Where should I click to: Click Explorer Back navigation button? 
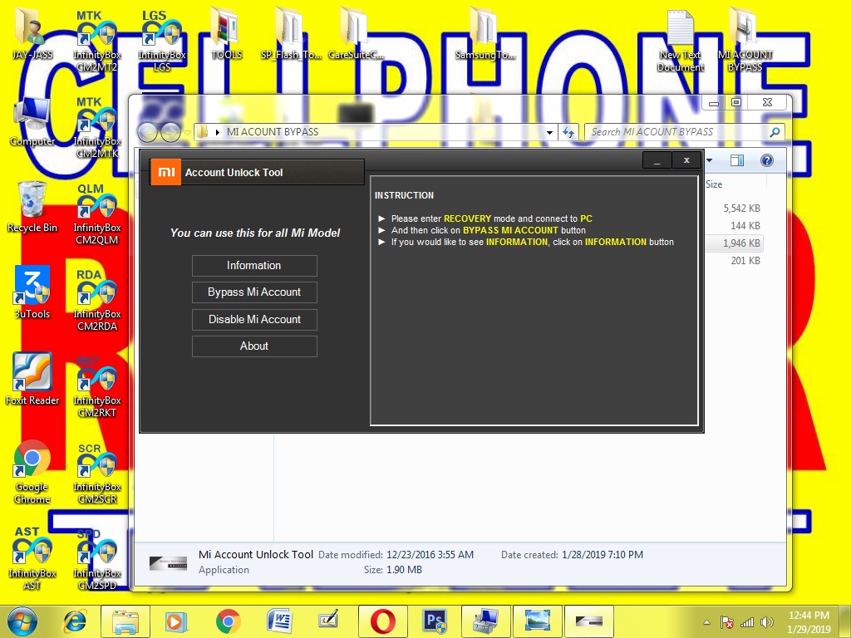pyautogui.click(x=146, y=132)
